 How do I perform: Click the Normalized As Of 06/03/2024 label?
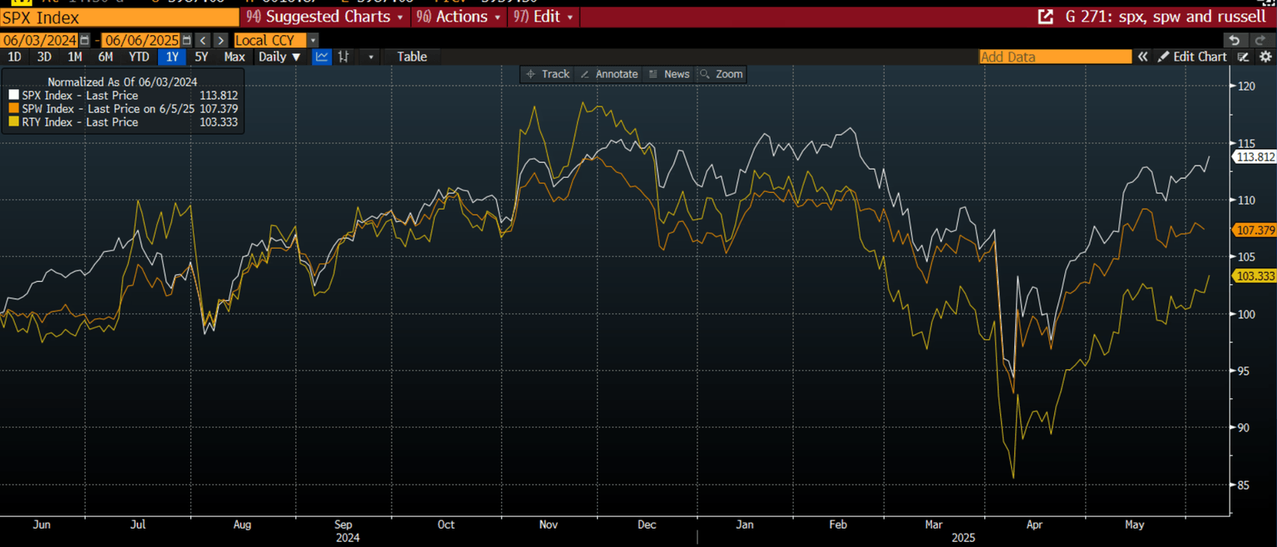point(122,81)
